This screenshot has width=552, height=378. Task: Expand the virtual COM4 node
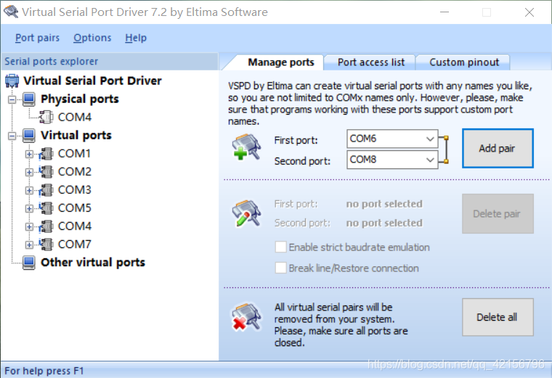(x=30, y=227)
